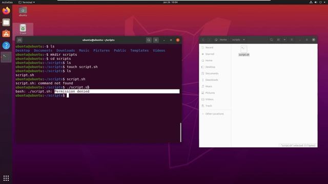Open new tab button in the Terminal window
Screen dimensions: 328x184
(19, 40)
